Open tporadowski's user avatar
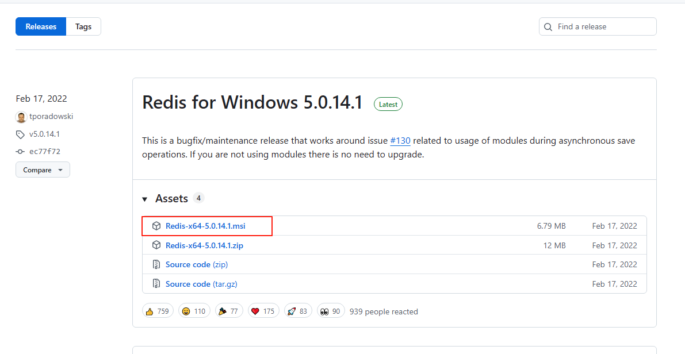This screenshot has height=354, width=685. pyautogui.click(x=21, y=117)
